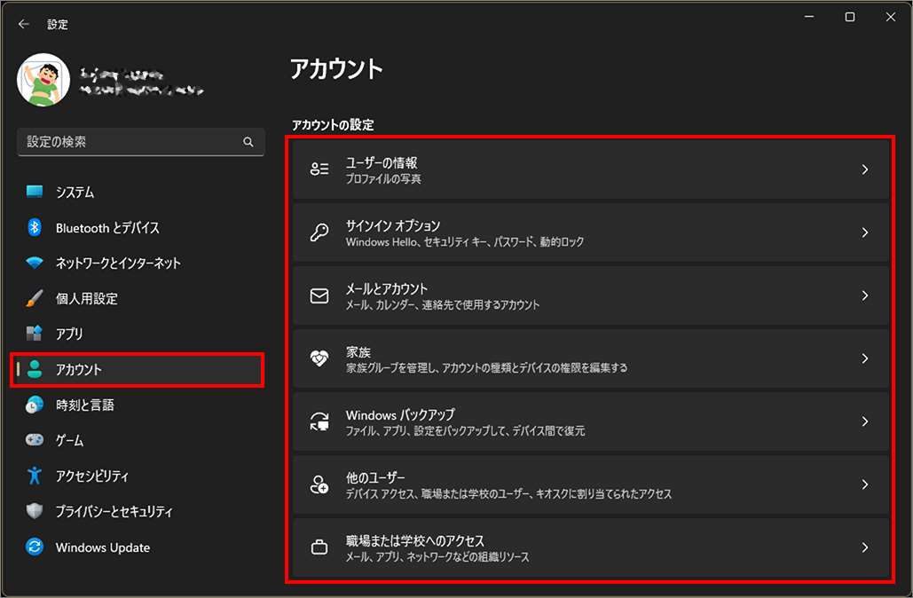Expand ユーザーの情報 with its chevron

coord(865,169)
